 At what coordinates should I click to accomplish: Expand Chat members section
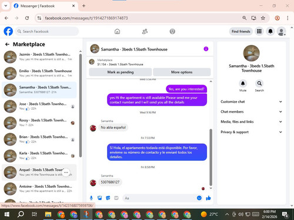click(x=251, y=111)
